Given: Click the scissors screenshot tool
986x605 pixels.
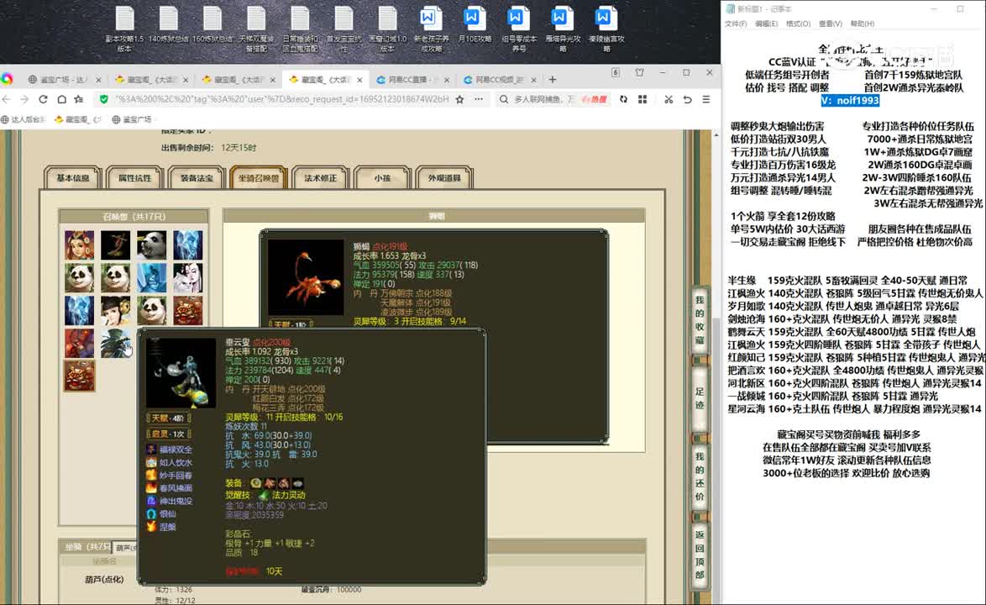Looking at the screenshot, I should 669,99.
